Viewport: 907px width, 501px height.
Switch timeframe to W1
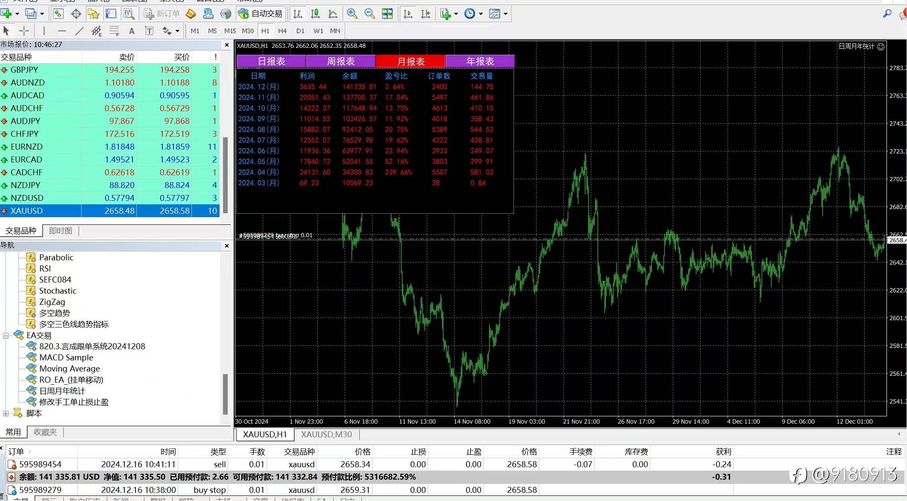click(x=318, y=31)
